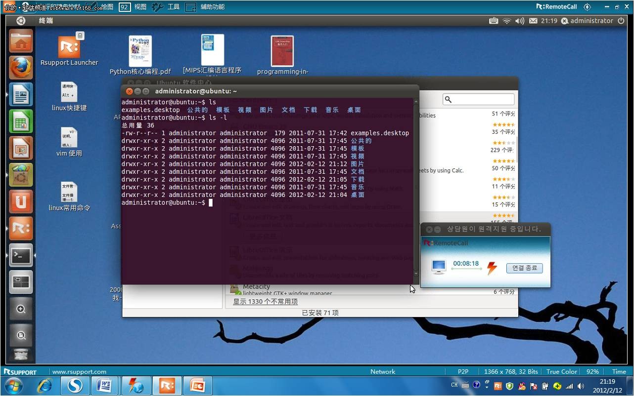
Task: Open the Home Folder launcher icon
Action: point(21,41)
